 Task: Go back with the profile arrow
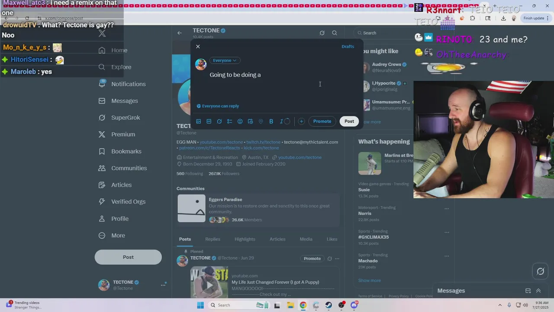pos(180,33)
